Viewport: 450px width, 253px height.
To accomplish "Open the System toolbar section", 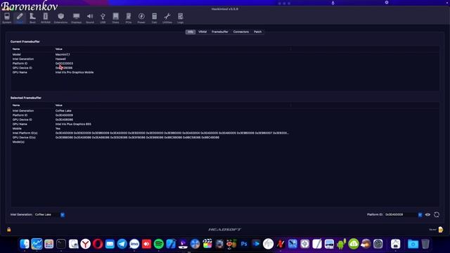I will click(7, 18).
